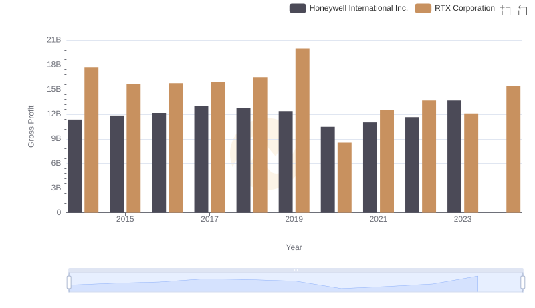Click the data zoom preview area chart

[x=296, y=283]
